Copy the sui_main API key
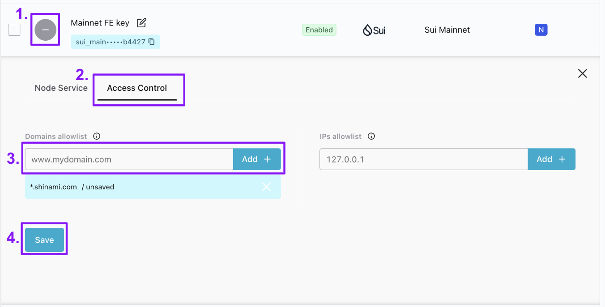This screenshot has height=307, width=605. pos(152,42)
